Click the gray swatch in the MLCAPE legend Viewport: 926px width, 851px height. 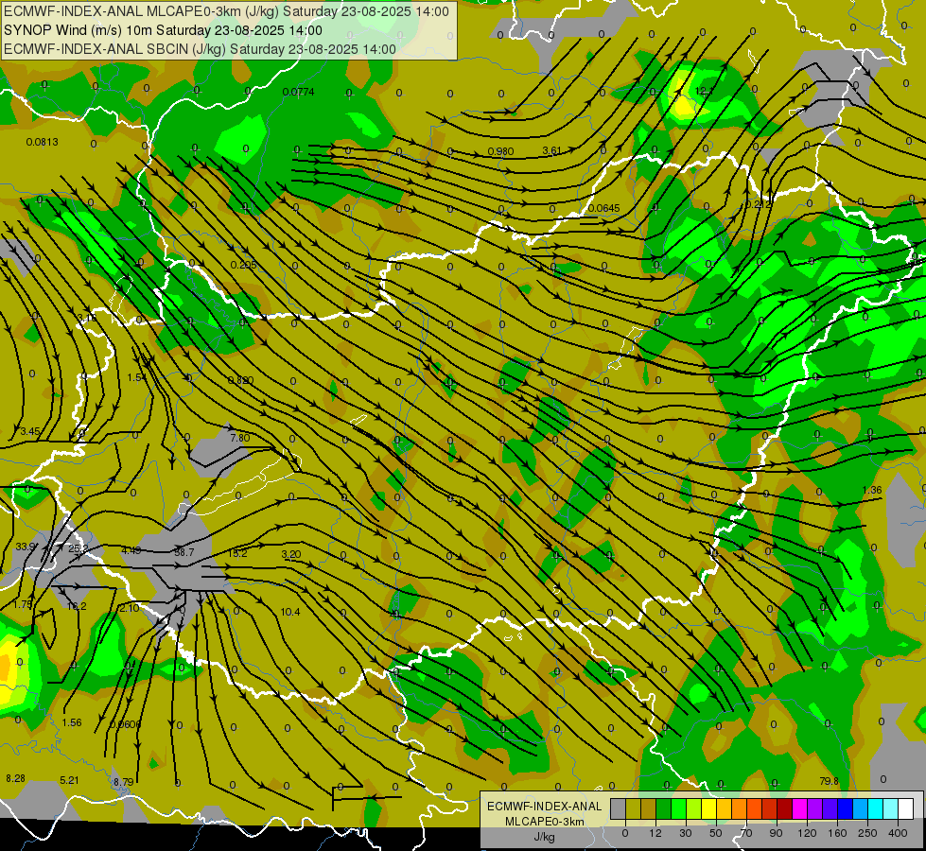click(619, 808)
